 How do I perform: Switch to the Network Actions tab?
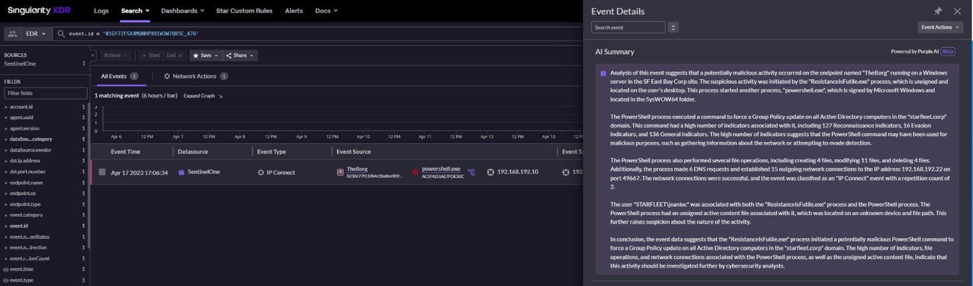coord(196,77)
